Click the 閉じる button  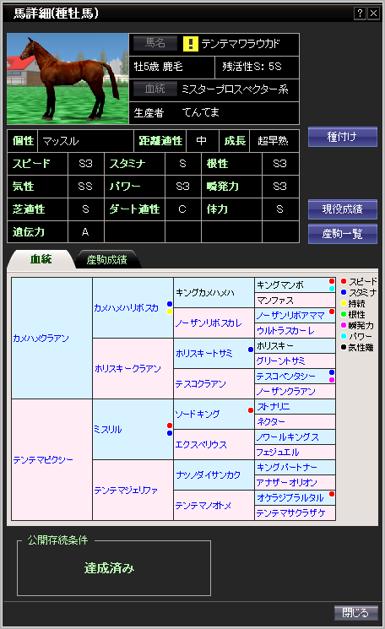tap(356, 613)
